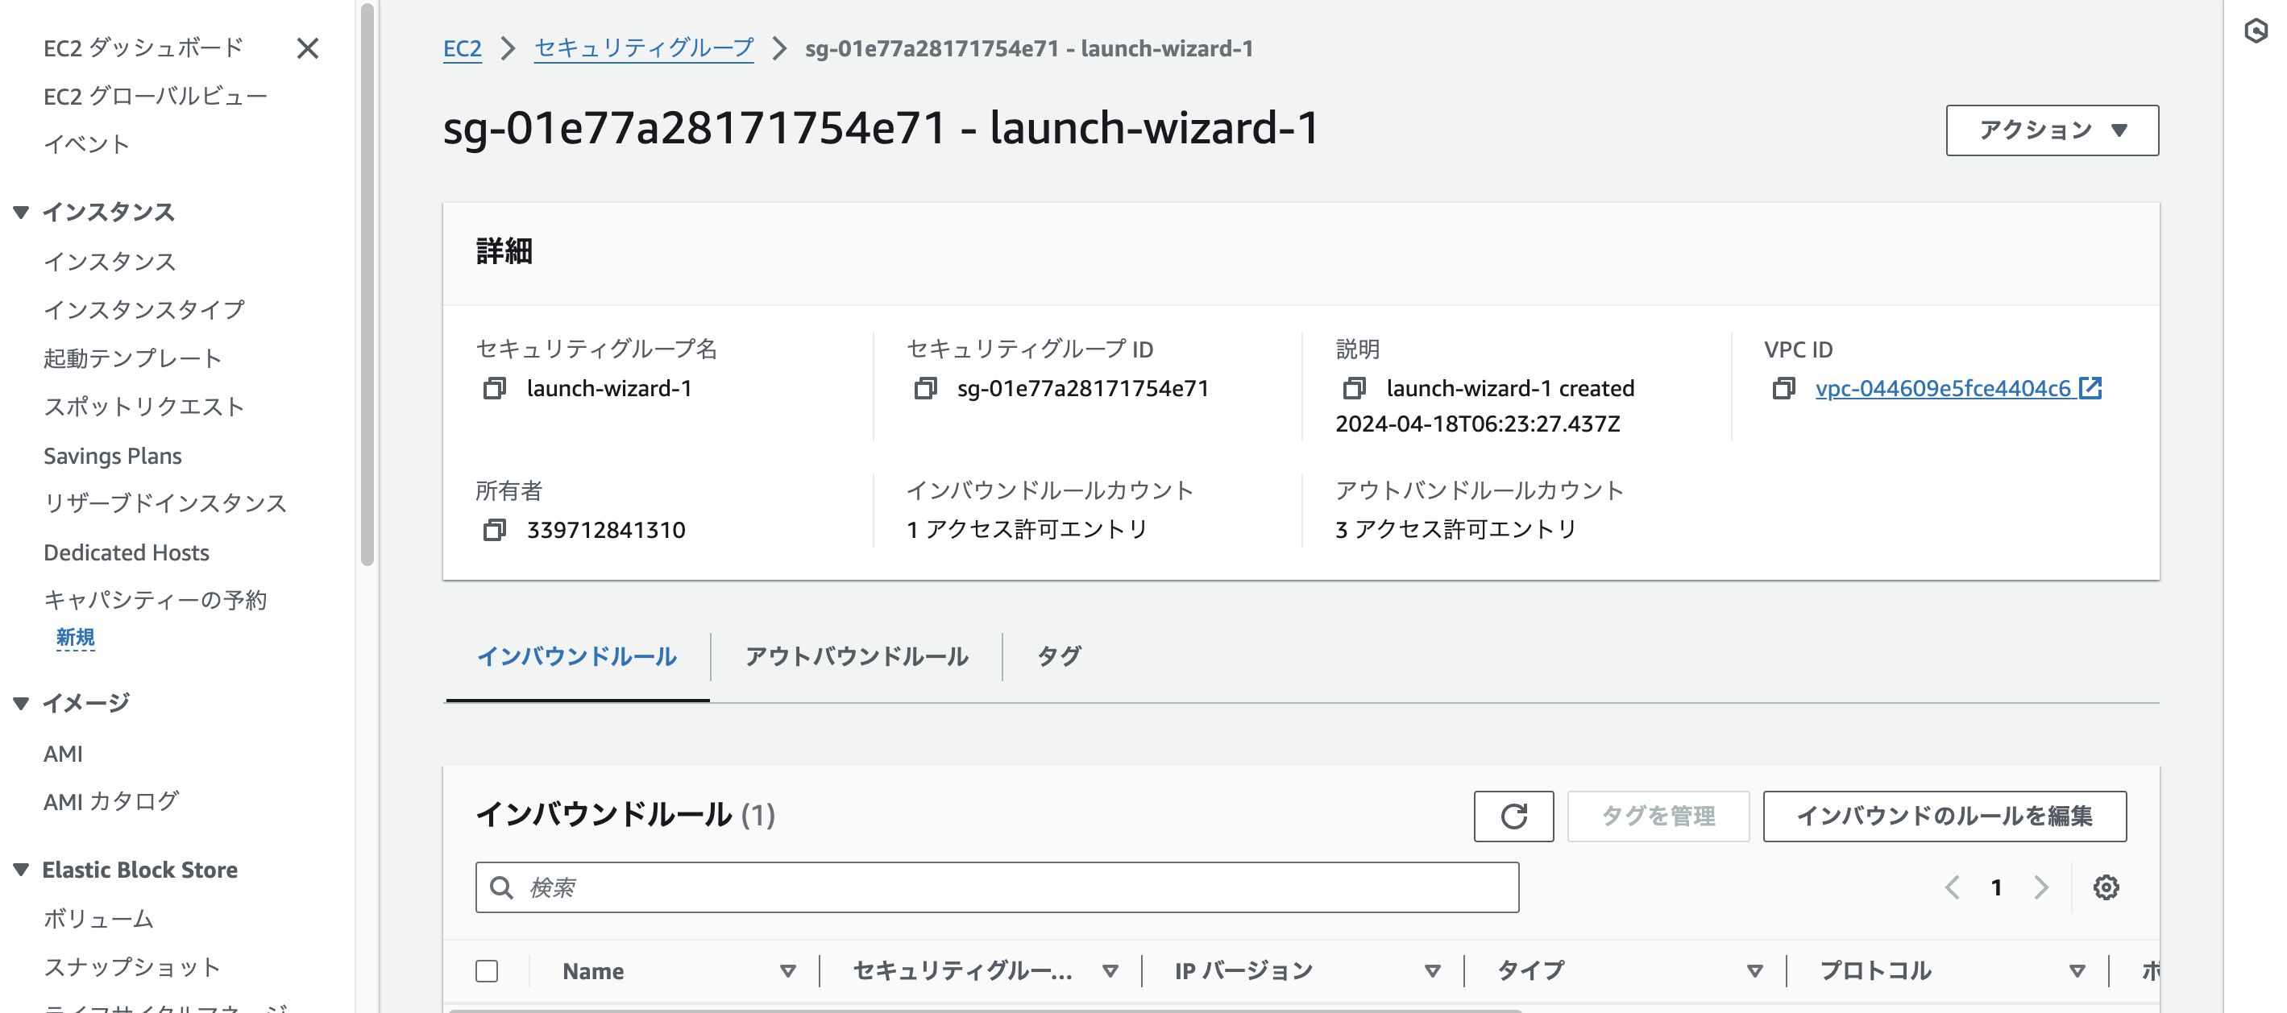Viewport: 2287px width, 1013px height.
Task: Open ボリューム in sidebar
Action: click(98, 918)
